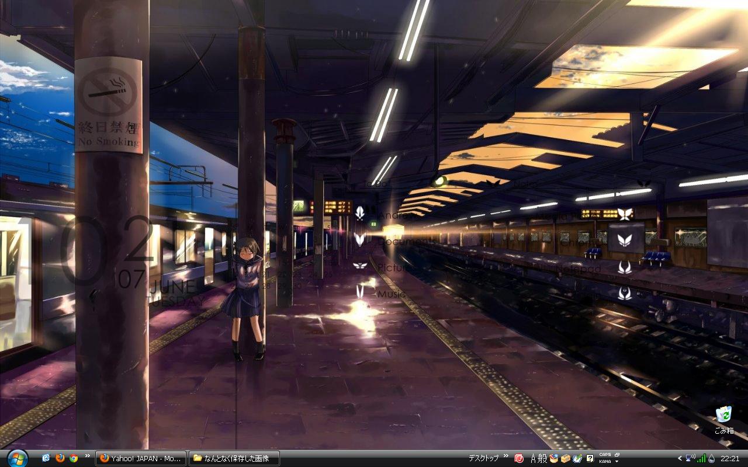Click the デスクトップ toolbar label

pyautogui.click(x=483, y=458)
